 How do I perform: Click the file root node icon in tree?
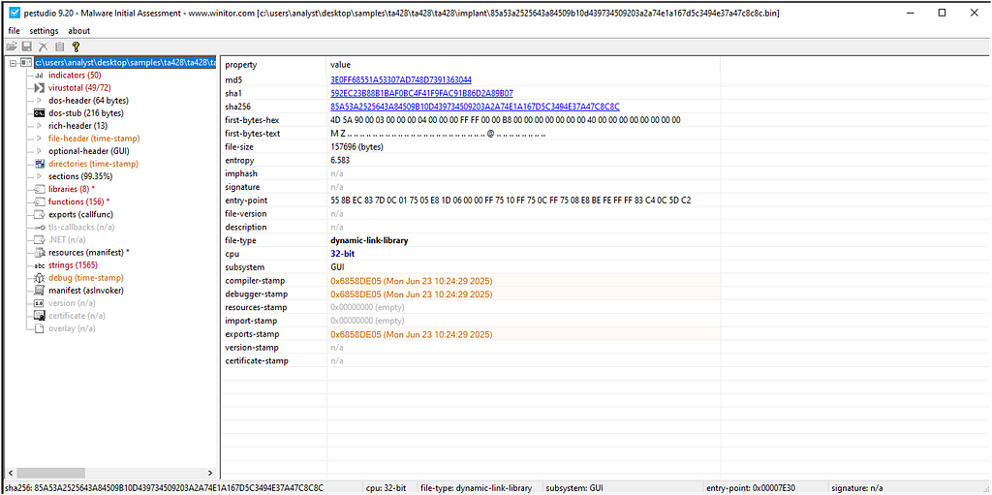pos(26,63)
